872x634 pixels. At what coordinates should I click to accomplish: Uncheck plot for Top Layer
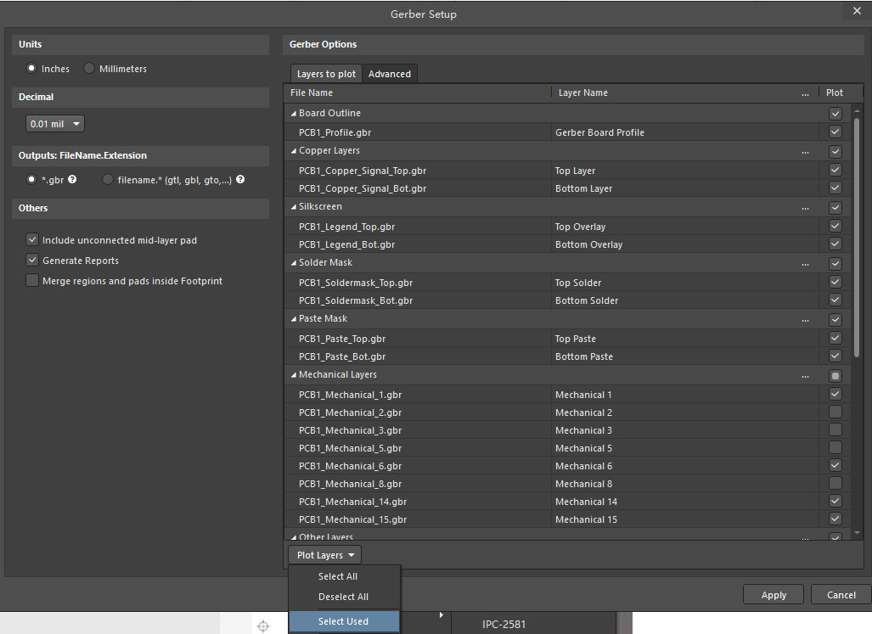pos(835,170)
